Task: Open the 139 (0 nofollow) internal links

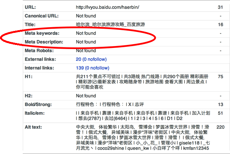Action: point(93,68)
